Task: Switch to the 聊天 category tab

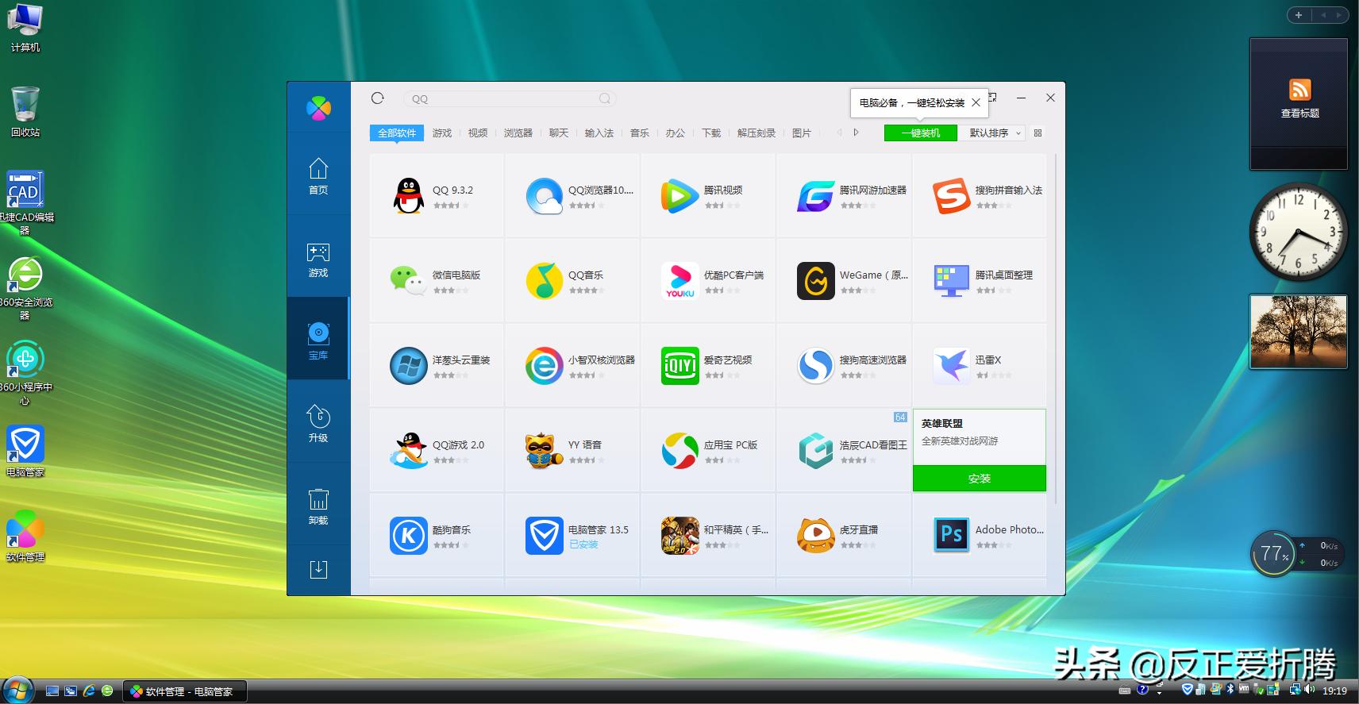Action: 559,133
